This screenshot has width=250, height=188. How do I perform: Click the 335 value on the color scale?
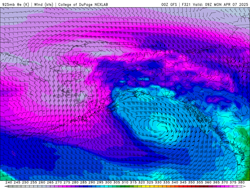coord(167,182)
